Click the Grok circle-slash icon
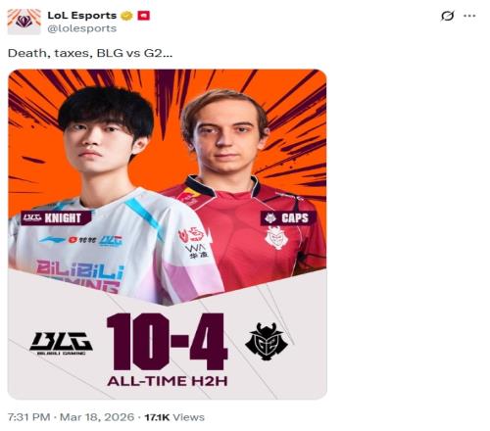This screenshot has width=490, height=431. (x=447, y=16)
